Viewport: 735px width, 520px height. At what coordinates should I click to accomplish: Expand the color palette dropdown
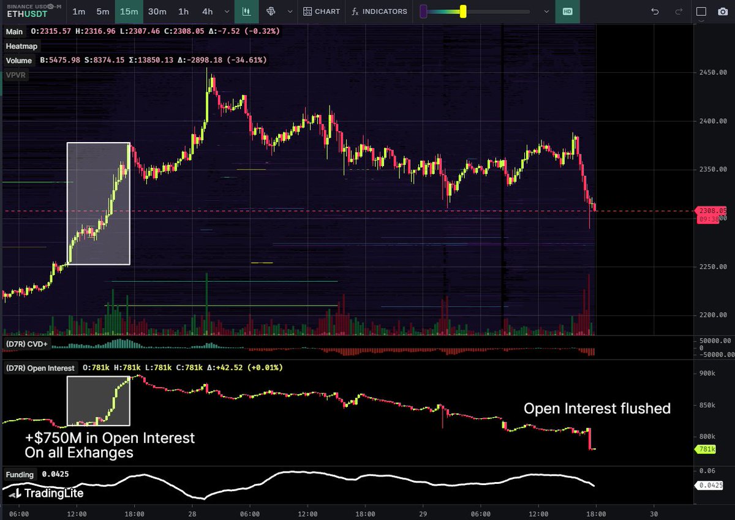click(x=547, y=11)
